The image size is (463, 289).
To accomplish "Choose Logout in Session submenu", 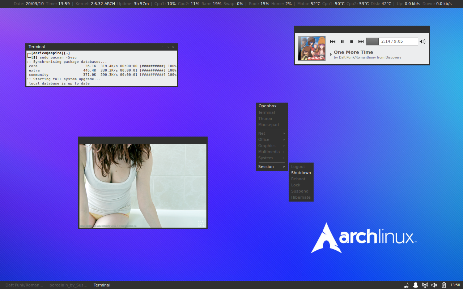I will pos(301,167).
